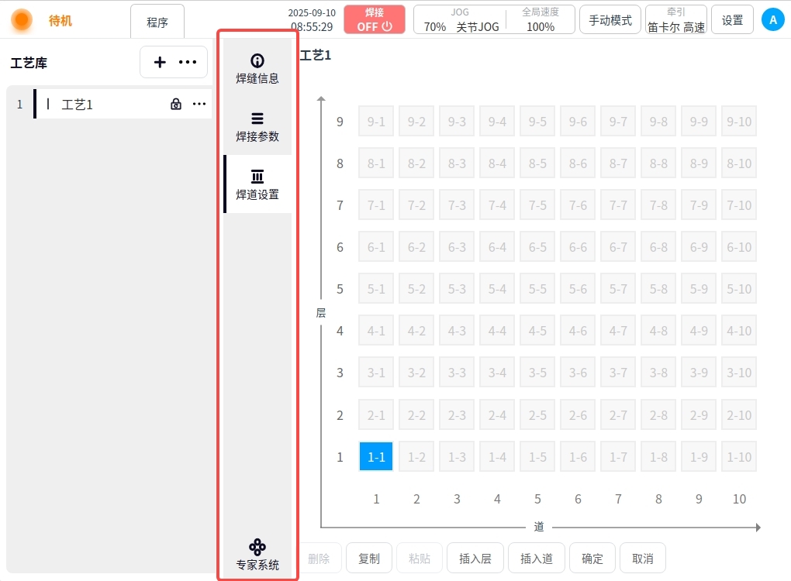Open the 牵引 笛卡尔 高速 selector
The width and height of the screenshot is (791, 581).
[676, 19]
